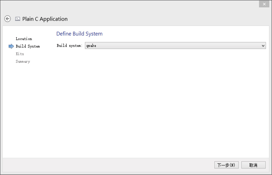Close the wizard with the X button

[x=264, y=4]
